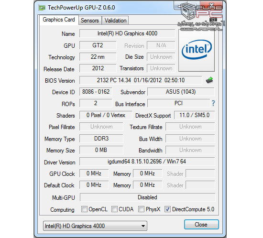Image resolution: width=263 pixels, height=238 pixels.
Task: Click the Texture Fillrate field showing Unknown
Action: [190, 127]
